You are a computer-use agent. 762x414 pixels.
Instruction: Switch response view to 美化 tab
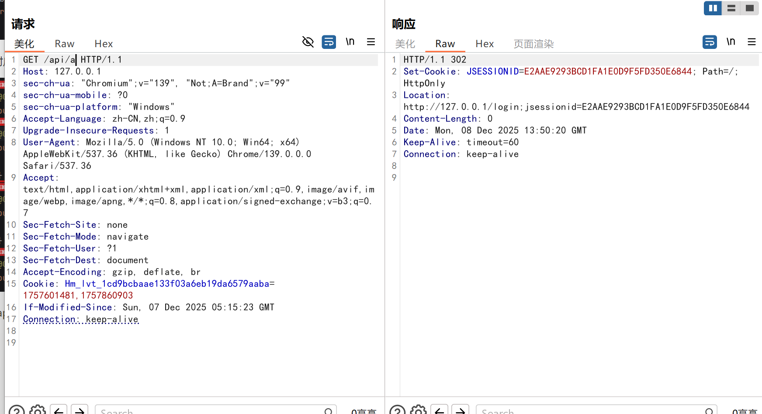click(405, 44)
